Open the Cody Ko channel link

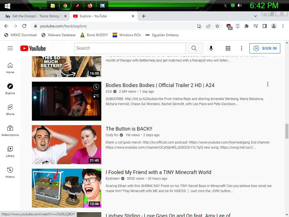(112, 135)
